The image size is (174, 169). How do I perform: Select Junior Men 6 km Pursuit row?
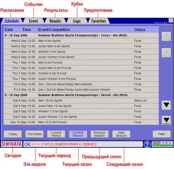[81, 68]
